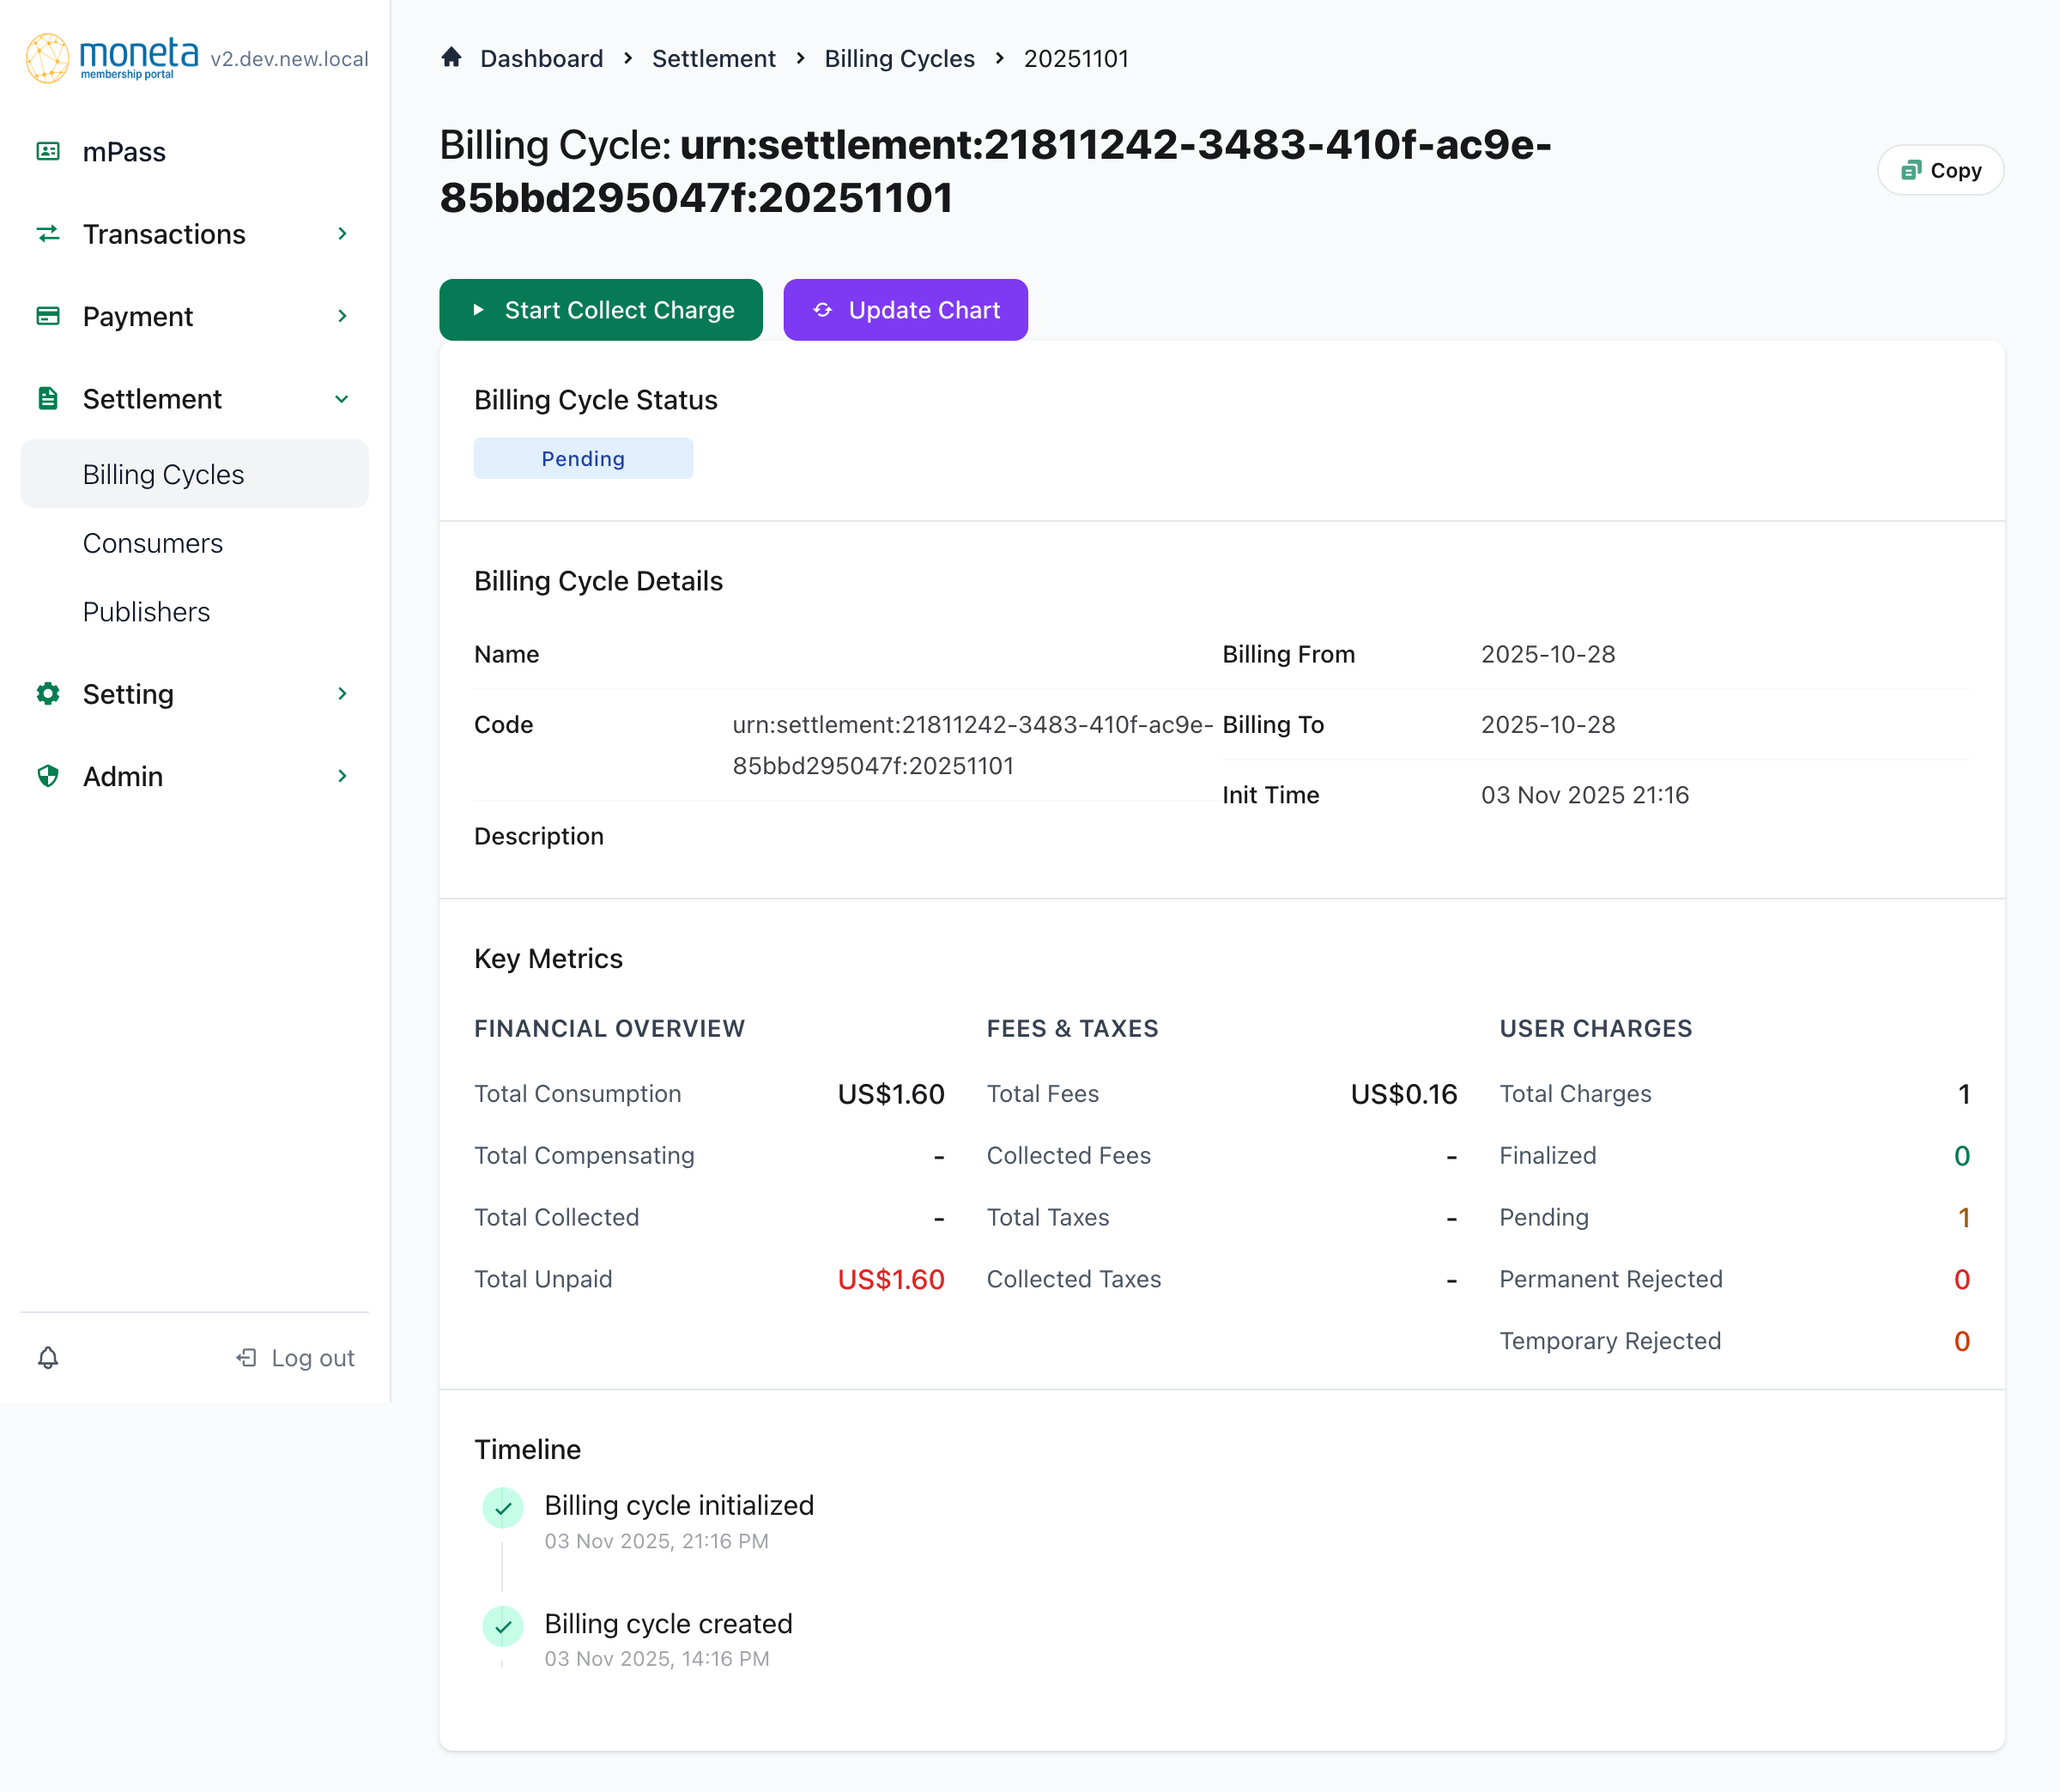The image size is (2060, 1792).
Task: Click the mPass card icon
Action: point(48,151)
